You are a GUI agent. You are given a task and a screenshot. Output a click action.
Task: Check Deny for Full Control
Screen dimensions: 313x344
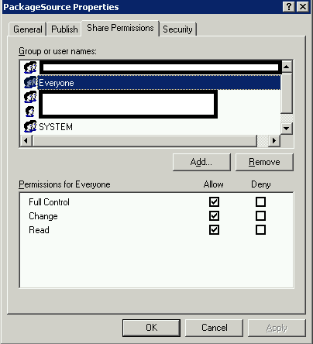(260, 201)
